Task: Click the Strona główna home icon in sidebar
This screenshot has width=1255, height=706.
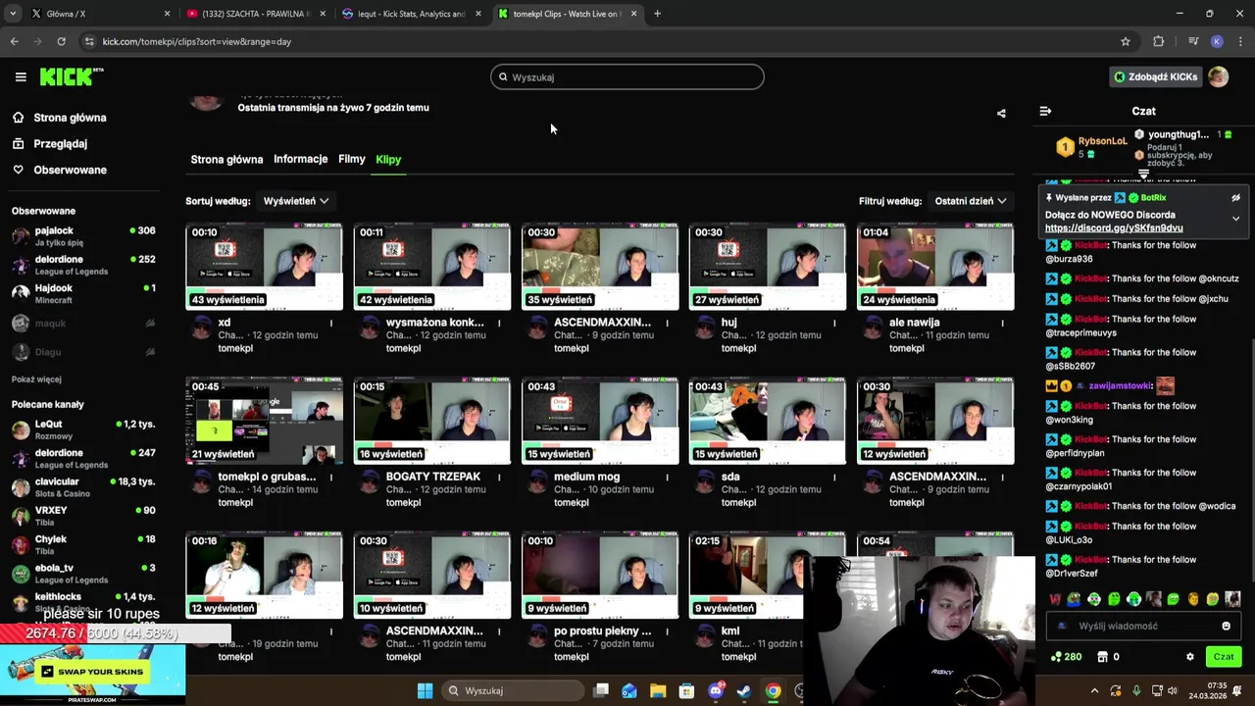Action: click(18, 118)
